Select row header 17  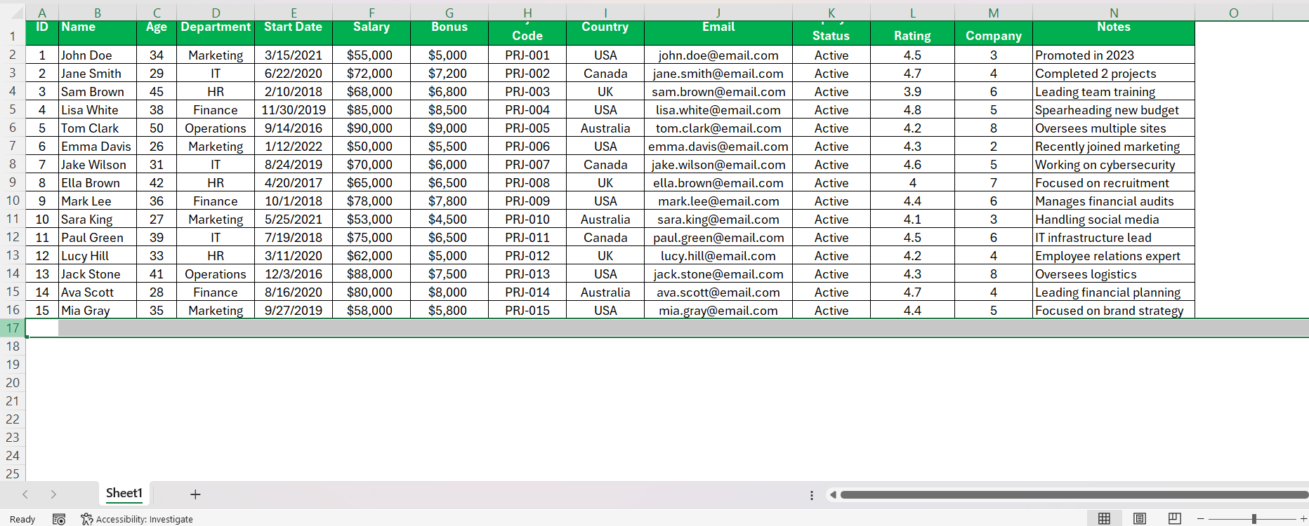13,328
